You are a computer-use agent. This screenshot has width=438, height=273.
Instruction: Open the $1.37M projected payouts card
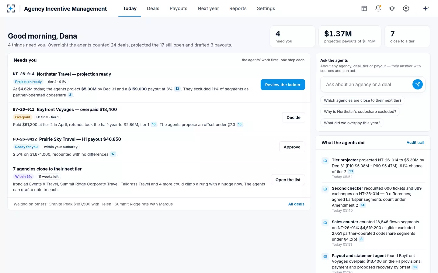point(350,36)
